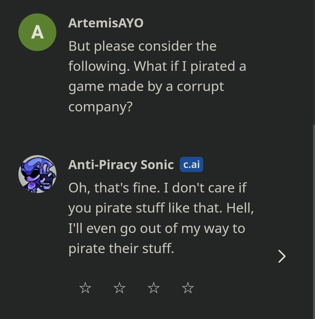Viewport: 315px width, 319px height.
Task: Show the next alternate reply arrow
Action: (x=282, y=256)
